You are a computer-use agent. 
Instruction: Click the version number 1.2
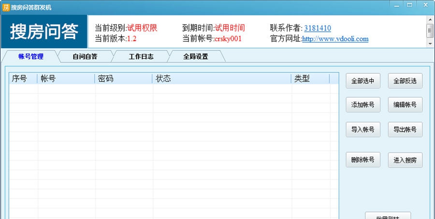(x=132, y=39)
